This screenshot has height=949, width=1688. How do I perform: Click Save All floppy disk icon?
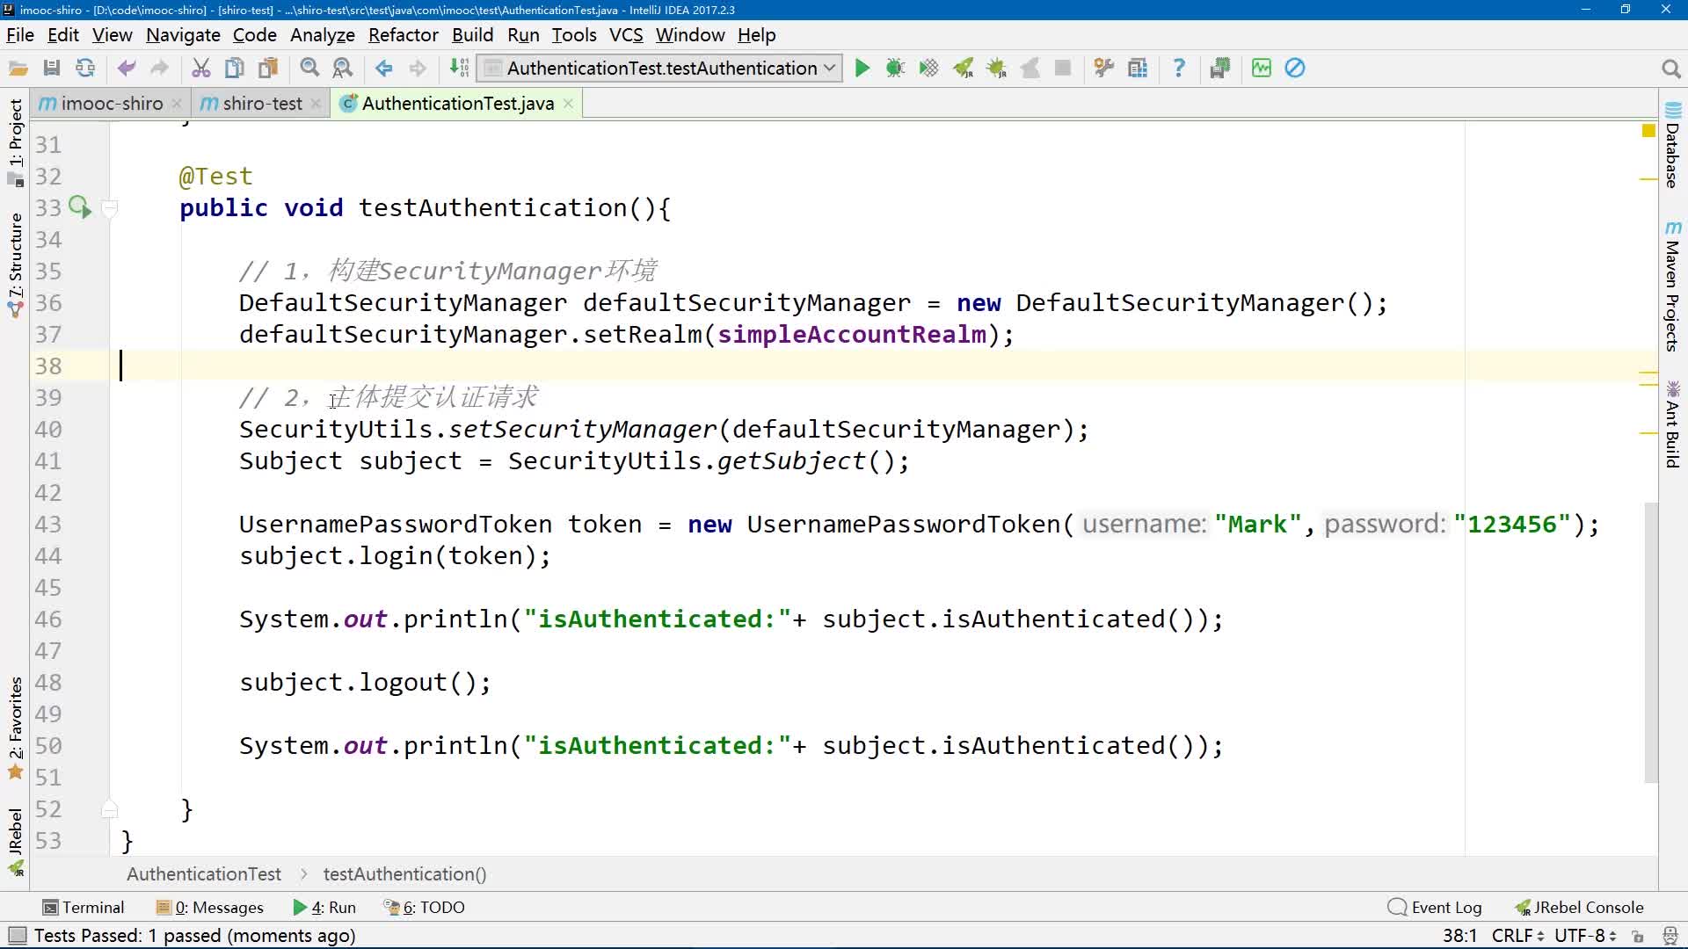(x=52, y=69)
